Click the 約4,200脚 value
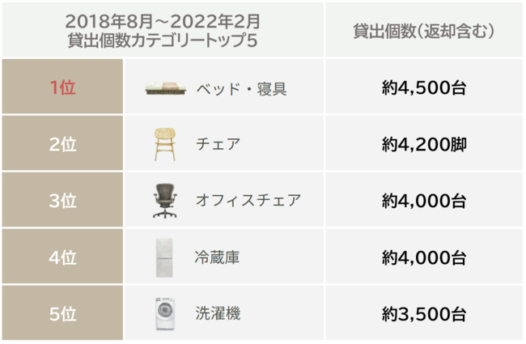Viewport: 526px width, 344px height. (x=425, y=145)
